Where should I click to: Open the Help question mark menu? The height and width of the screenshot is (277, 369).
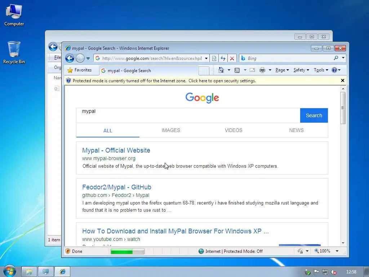pyautogui.click(x=336, y=70)
